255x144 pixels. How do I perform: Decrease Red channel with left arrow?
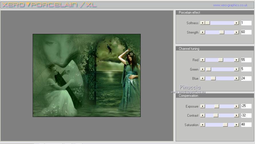pyautogui.click(x=203, y=60)
